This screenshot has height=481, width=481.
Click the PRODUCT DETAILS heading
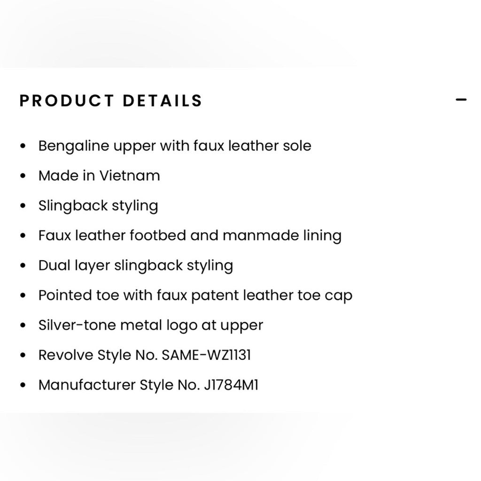tap(111, 101)
